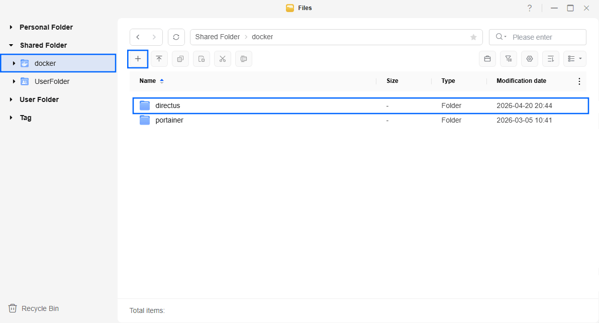The width and height of the screenshot is (599, 323).
Task: Sort files by Modification date column
Action: [521, 81]
